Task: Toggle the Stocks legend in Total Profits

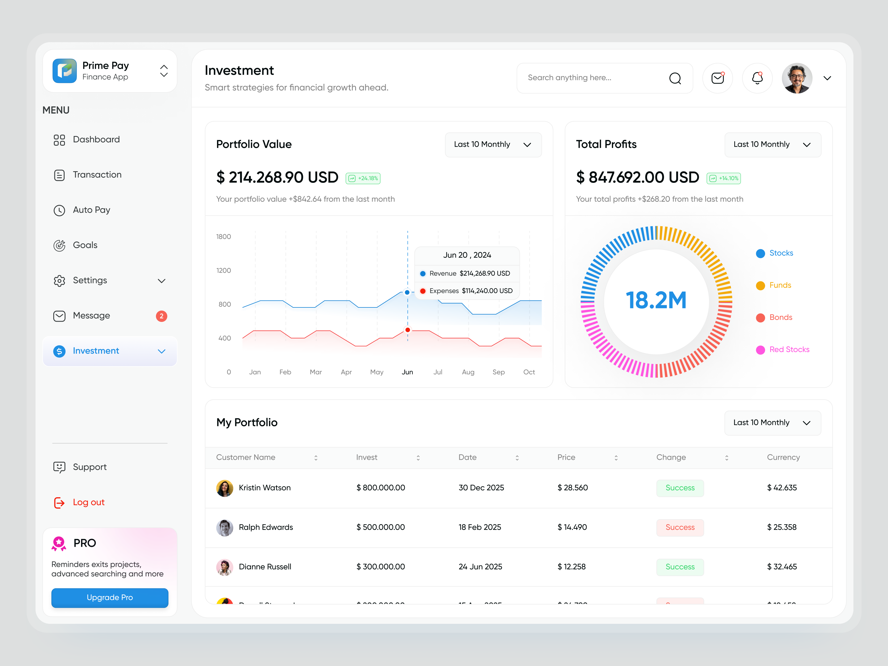Action: coord(775,253)
